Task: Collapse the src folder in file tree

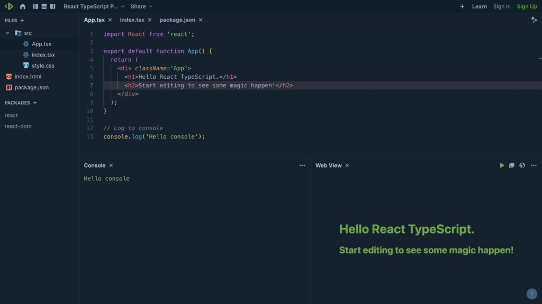Action: tap(8, 33)
